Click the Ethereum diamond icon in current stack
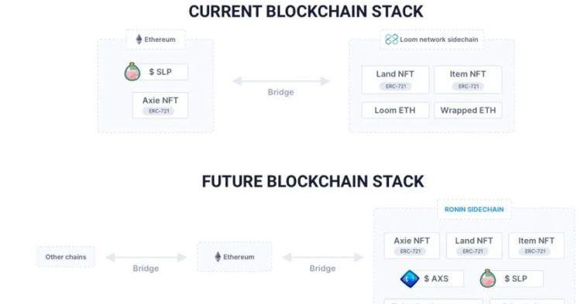Screen dimensions: 581x304 [139, 39]
